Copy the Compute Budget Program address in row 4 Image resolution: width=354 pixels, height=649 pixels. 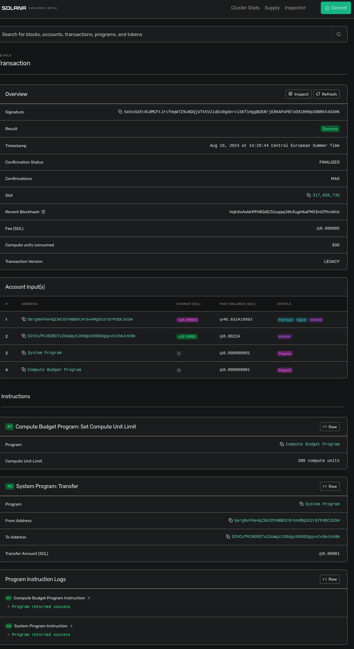[24, 369]
